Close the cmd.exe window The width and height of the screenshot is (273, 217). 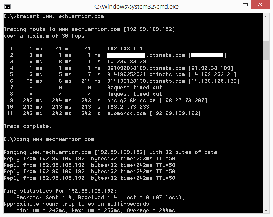point(260,5)
